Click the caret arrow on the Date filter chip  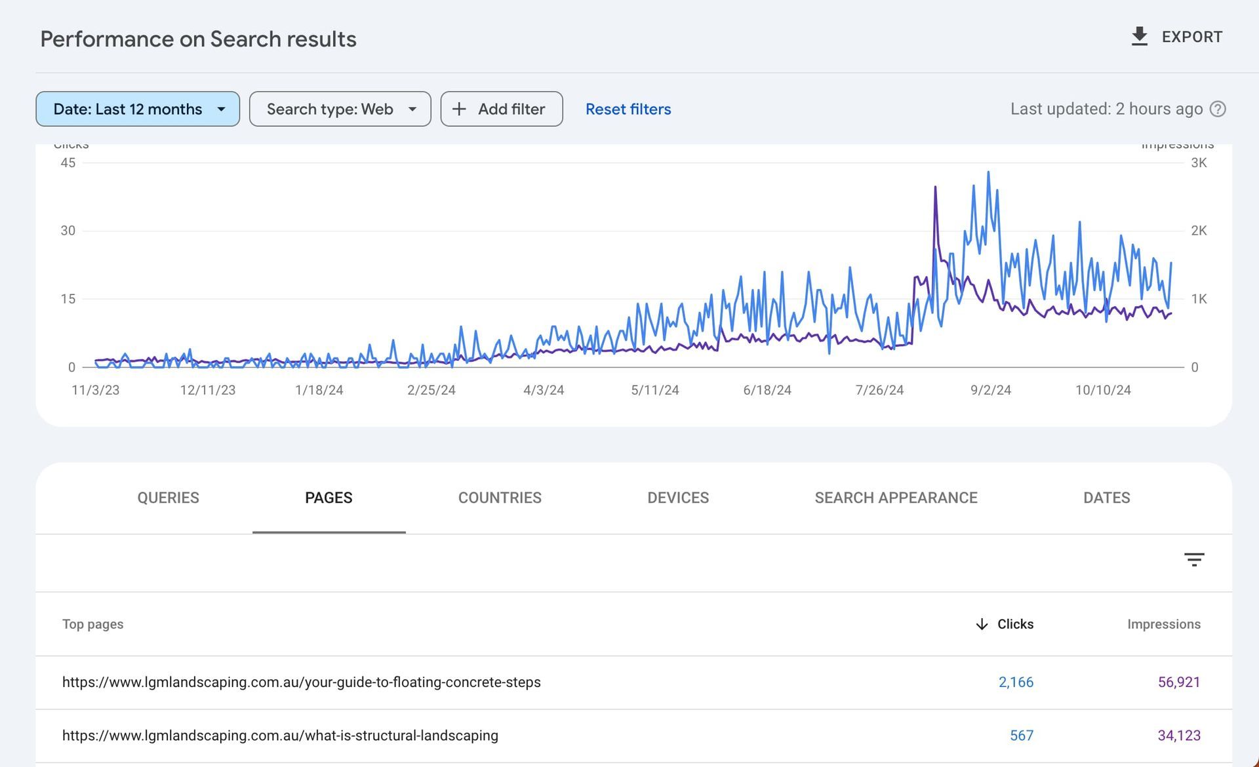click(x=221, y=109)
